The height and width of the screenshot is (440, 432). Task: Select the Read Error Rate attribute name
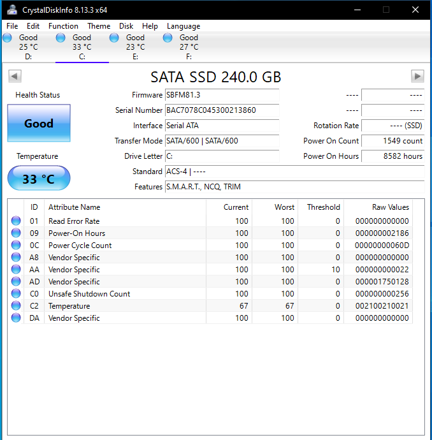coord(74,221)
